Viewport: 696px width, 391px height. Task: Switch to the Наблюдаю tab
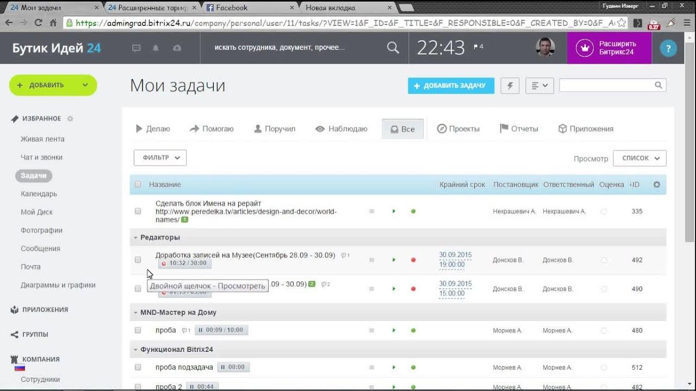[x=341, y=129]
